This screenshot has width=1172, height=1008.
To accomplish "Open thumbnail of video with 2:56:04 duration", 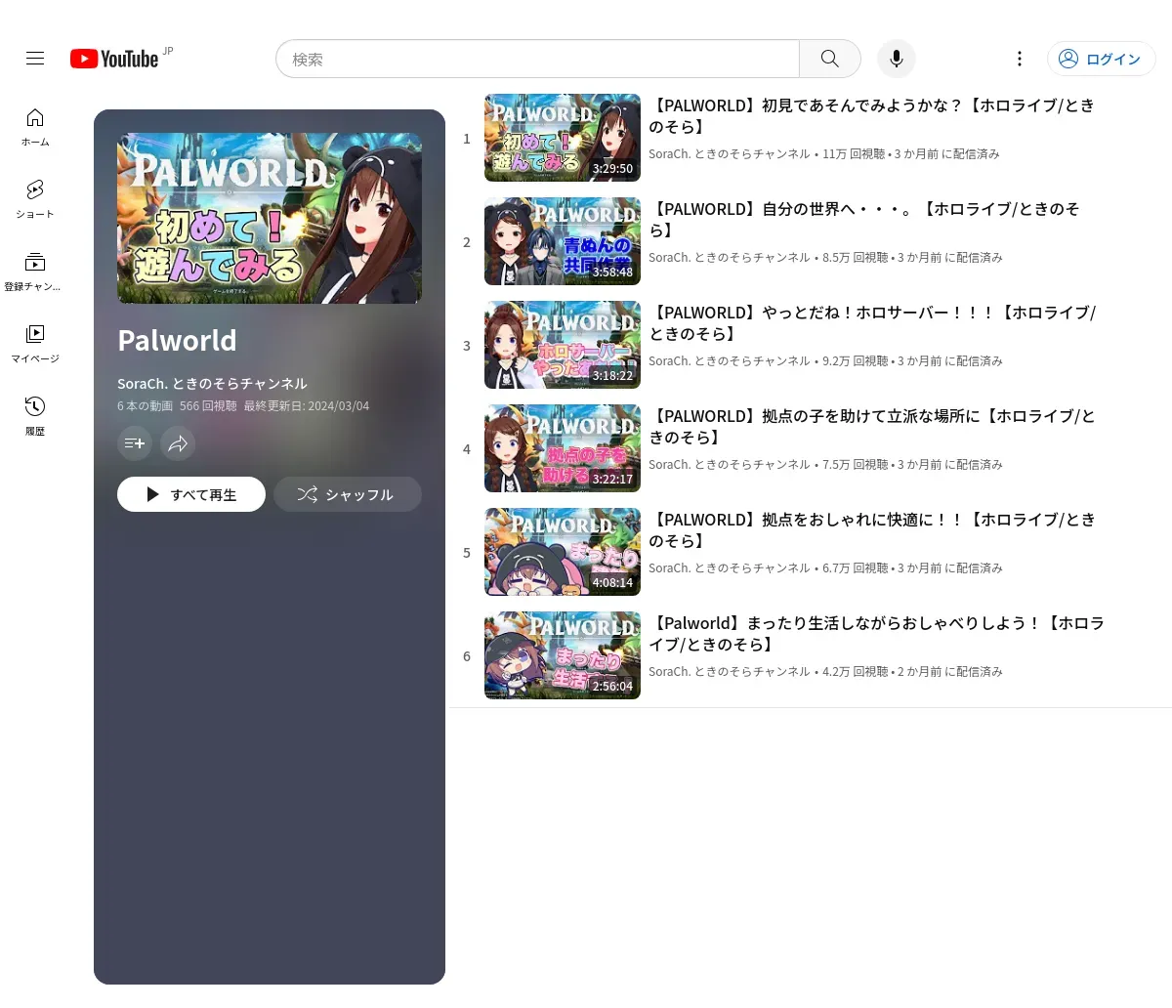I will pyautogui.click(x=563, y=655).
